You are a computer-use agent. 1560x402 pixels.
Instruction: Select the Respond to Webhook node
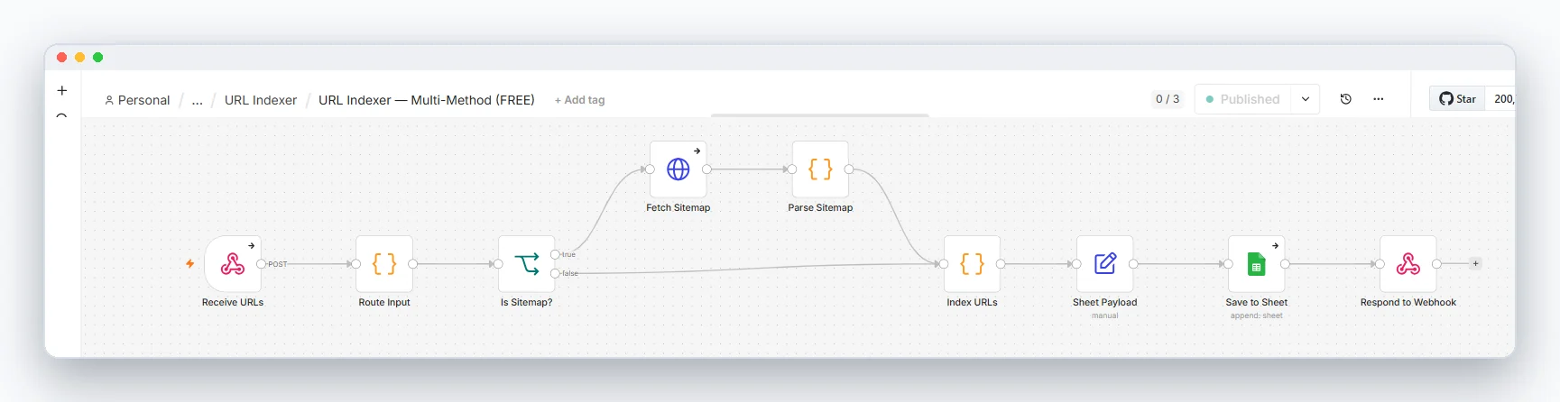pyautogui.click(x=1408, y=264)
